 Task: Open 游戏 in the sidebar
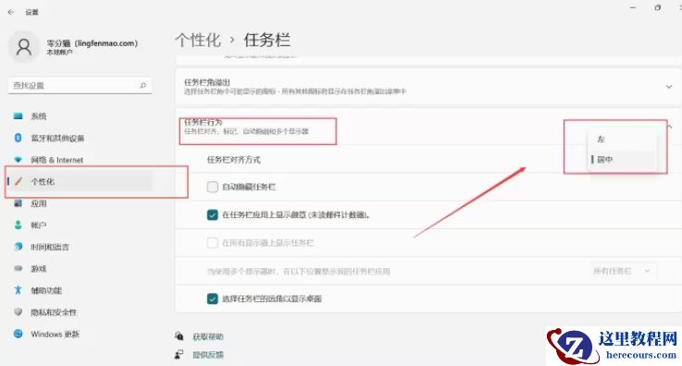coord(38,269)
